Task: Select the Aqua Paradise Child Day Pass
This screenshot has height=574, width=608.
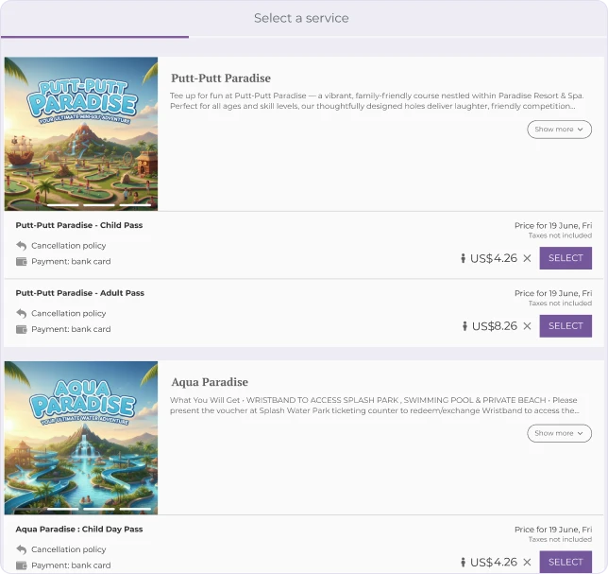Action: pos(566,562)
